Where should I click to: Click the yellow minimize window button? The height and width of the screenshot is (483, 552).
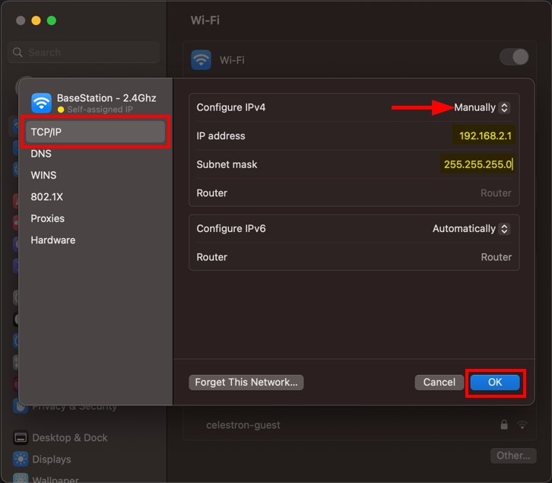point(36,21)
